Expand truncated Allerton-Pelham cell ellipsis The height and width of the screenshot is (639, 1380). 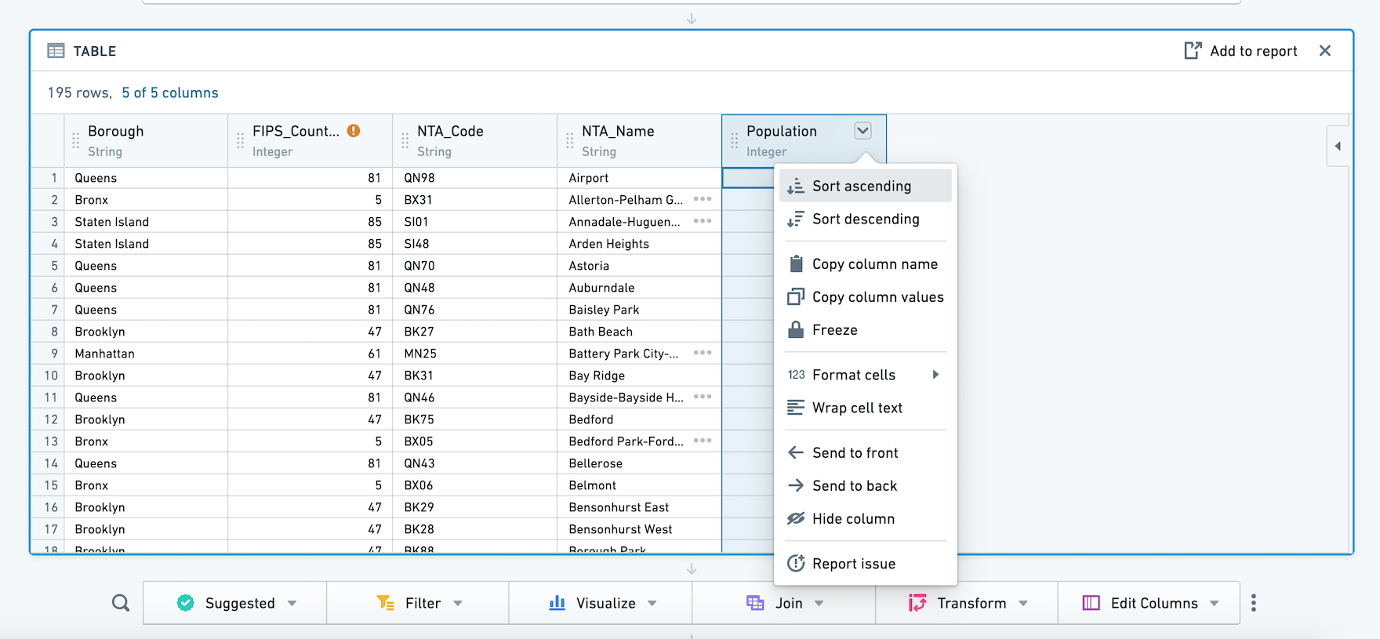pos(703,199)
